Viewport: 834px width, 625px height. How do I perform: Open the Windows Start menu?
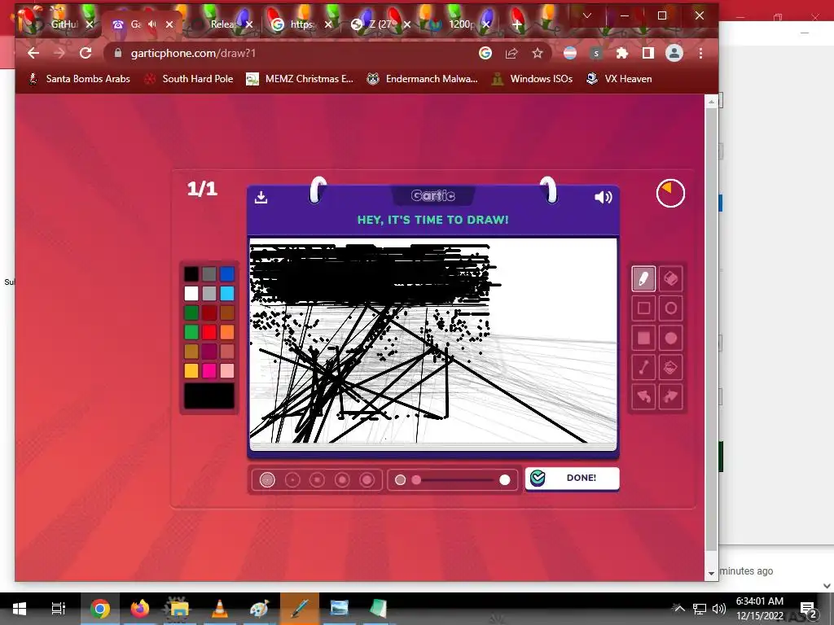point(20,609)
